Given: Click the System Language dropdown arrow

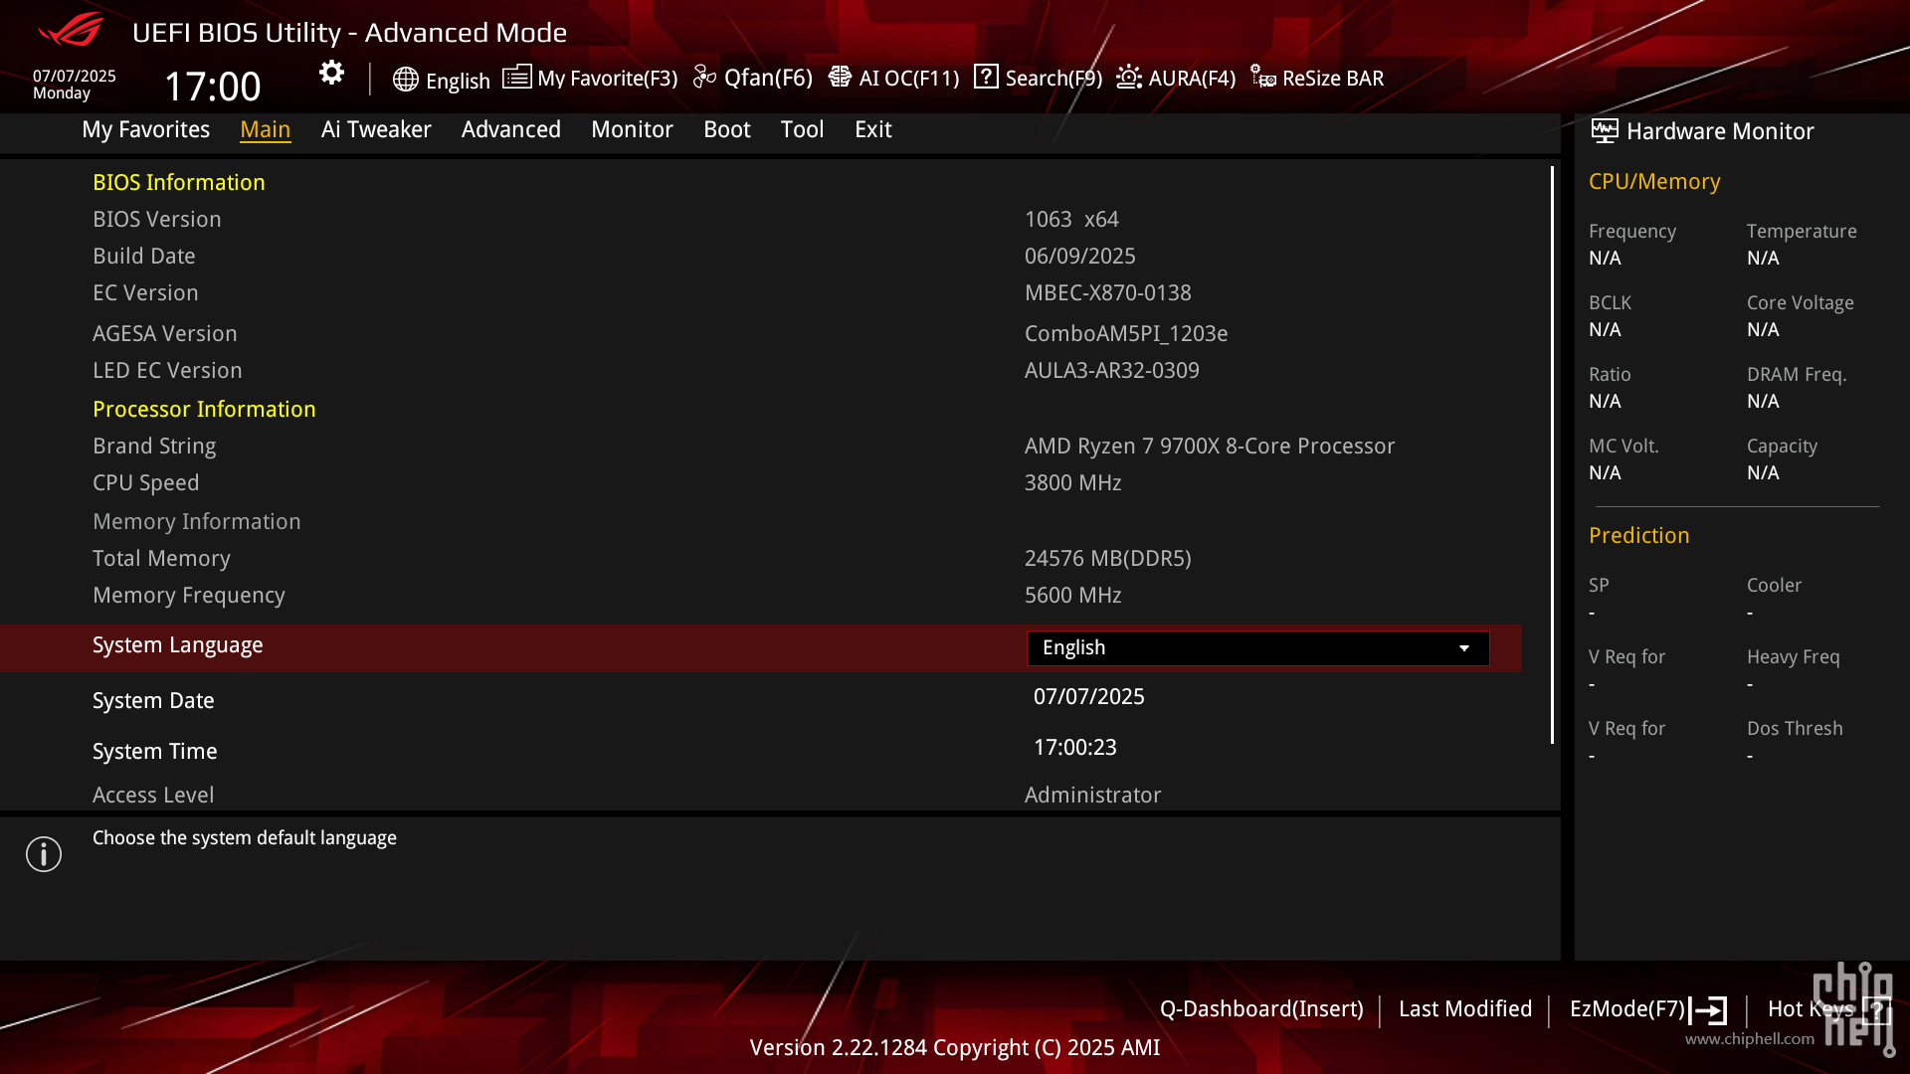Looking at the screenshot, I should pyautogui.click(x=1464, y=648).
